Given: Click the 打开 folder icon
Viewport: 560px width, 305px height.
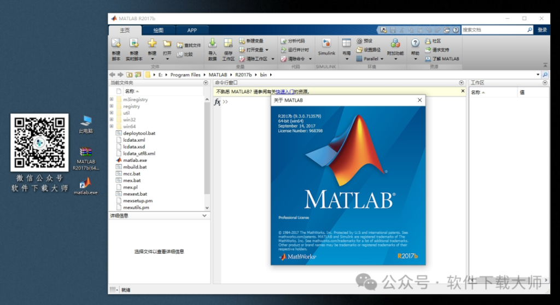Looking at the screenshot, I should [x=167, y=44].
